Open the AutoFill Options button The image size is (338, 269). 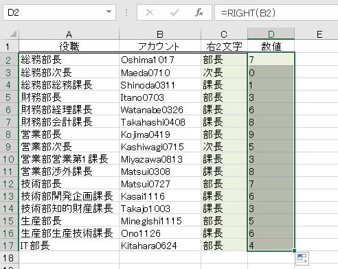(x=302, y=258)
